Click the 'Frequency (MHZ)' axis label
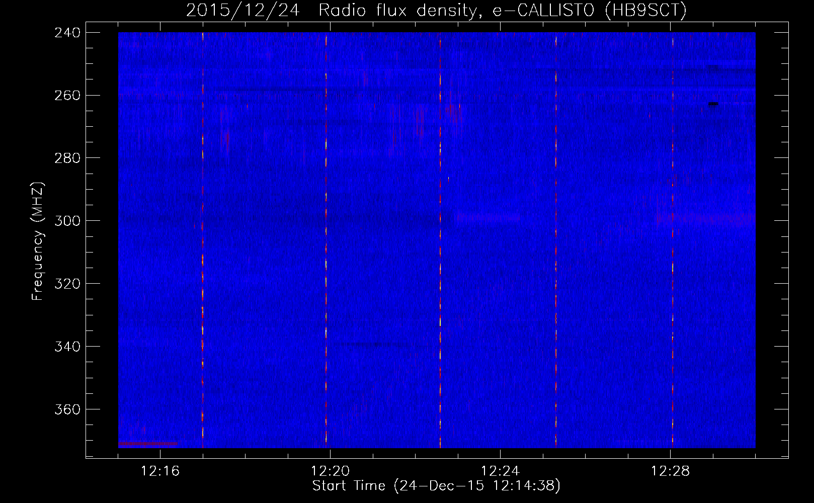This screenshot has width=814, height=503. click(x=38, y=241)
